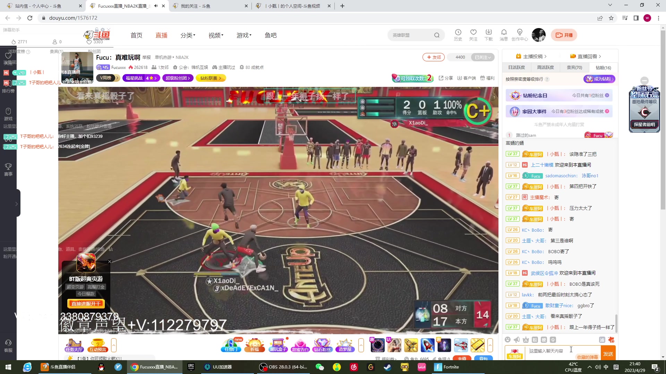
Task: Click the Douyu logo
Action: click(97, 35)
